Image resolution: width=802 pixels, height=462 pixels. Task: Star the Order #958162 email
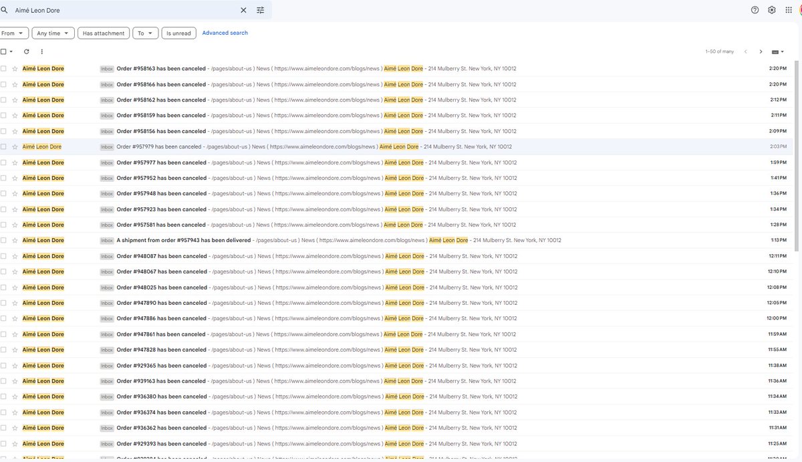tap(15, 100)
